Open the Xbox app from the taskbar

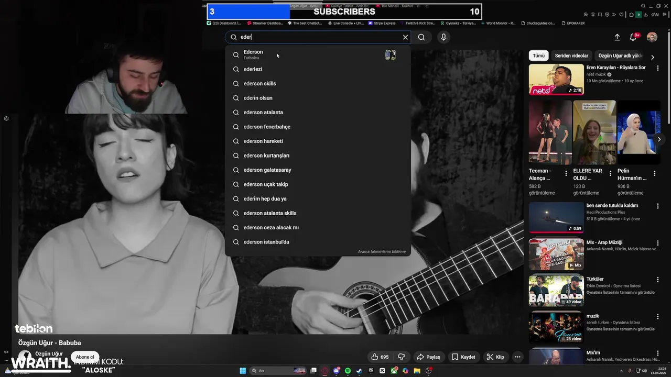coord(394,371)
